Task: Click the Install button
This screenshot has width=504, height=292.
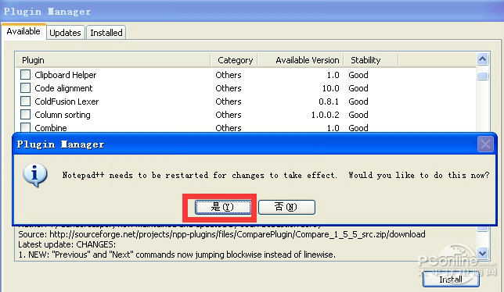Action: 451,280
